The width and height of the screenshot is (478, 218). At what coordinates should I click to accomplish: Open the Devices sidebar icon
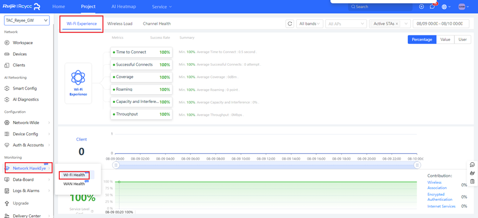coord(7,54)
